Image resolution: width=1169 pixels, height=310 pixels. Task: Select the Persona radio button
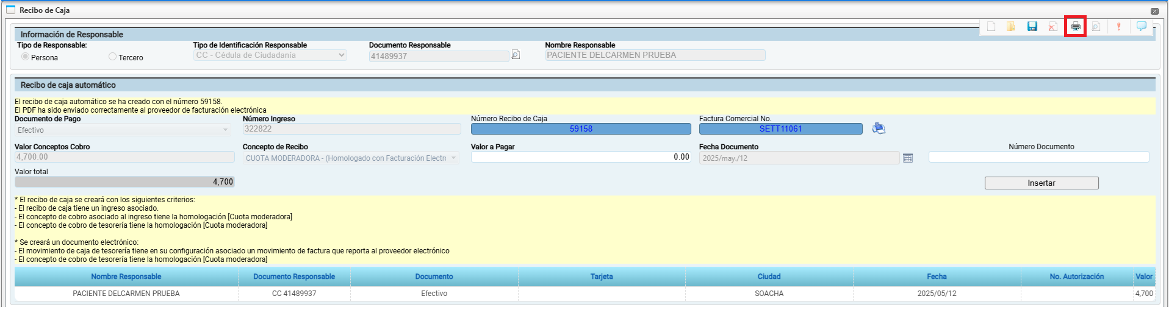pyautogui.click(x=25, y=57)
